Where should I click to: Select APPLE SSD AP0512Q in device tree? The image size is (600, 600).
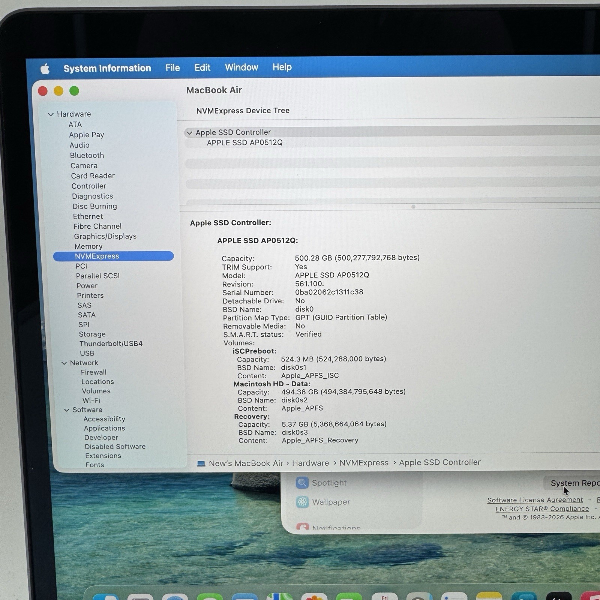[244, 142]
